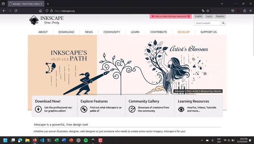This screenshot has height=144, width=254.
Task: Open a new tab with the plus button
Action: (48, 4)
